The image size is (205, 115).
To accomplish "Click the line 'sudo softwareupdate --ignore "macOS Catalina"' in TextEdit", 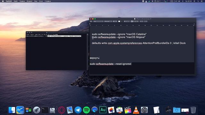I will pyautogui.click(x=119, y=34).
